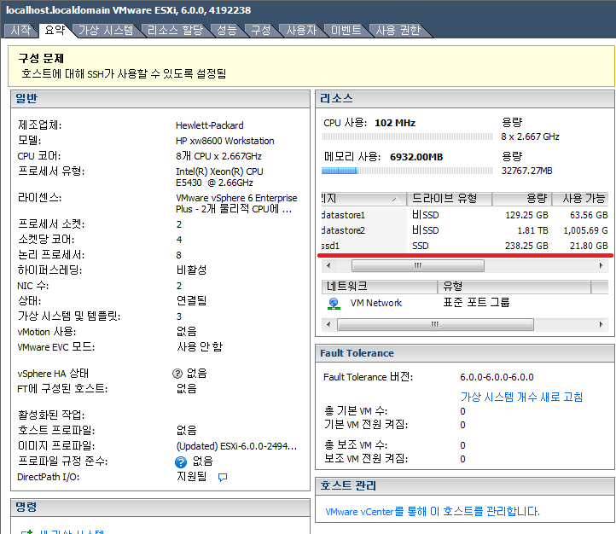The height and width of the screenshot is (534, 616).
Task: Select the ssd1 datastore row
Action: point(465,246)
